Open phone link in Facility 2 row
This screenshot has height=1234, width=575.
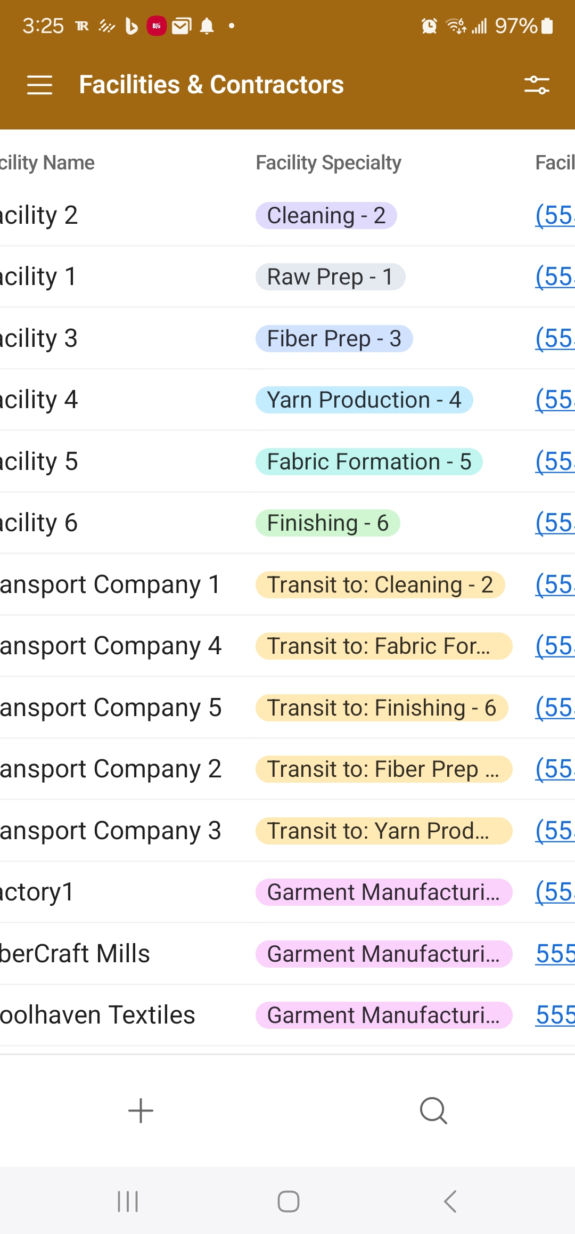555,216
